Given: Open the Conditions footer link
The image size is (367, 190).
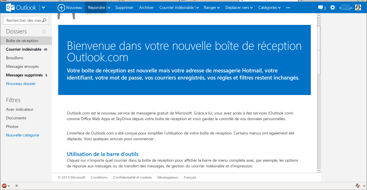Looking at the screenshot, I should pyautogui.click(x=99, y=177).
